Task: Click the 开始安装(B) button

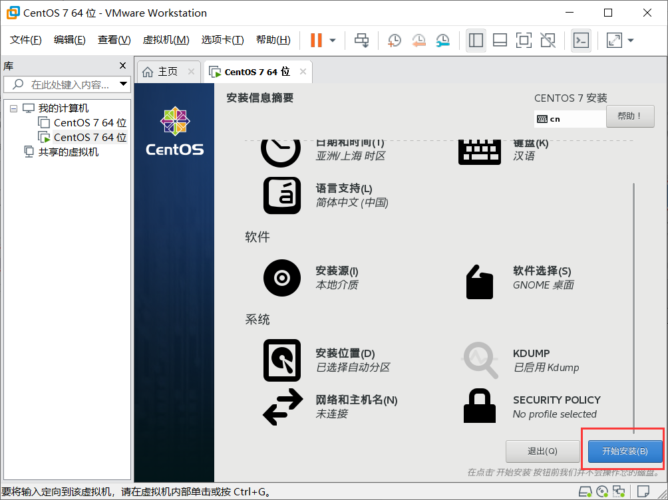Action: click(625, 451)
